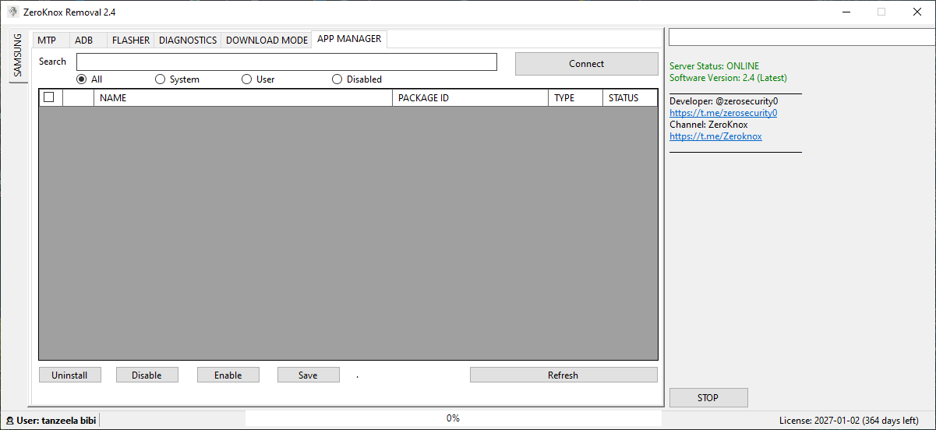This screenshot has width=936, height=430.
Task: Click the Server Status: ONLINE text
Action: pos(714,66)
